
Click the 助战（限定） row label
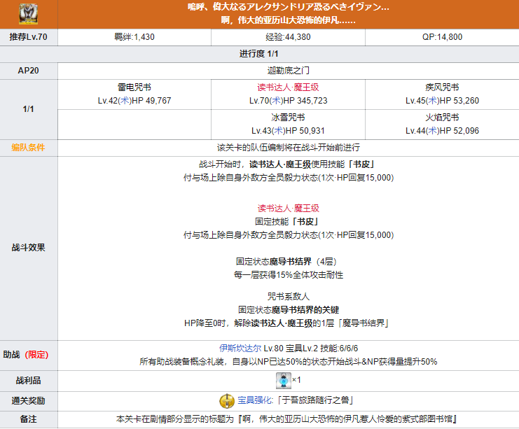point(26,355)
